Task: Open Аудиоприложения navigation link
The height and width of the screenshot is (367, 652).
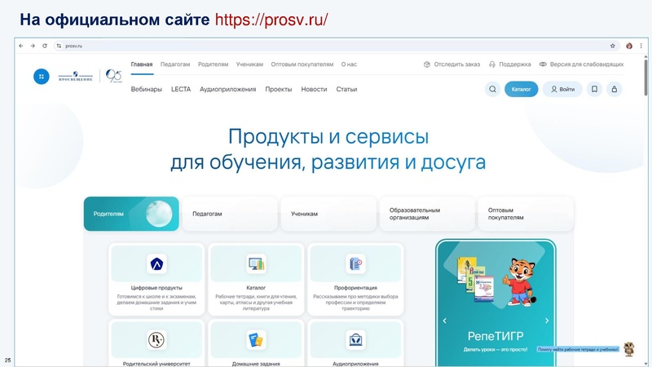Action: click(228, 89)
